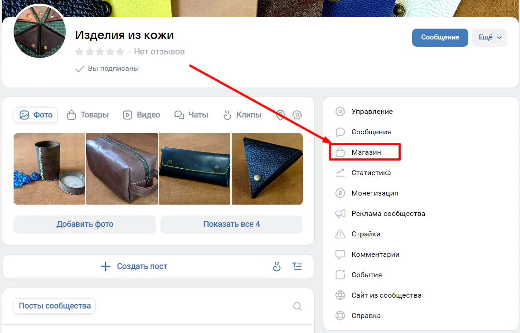Image resolution: width=520 pixels, height=333 pixels.
Task: Open the Нет отзывов reviews link
Action: coord(159,52)
